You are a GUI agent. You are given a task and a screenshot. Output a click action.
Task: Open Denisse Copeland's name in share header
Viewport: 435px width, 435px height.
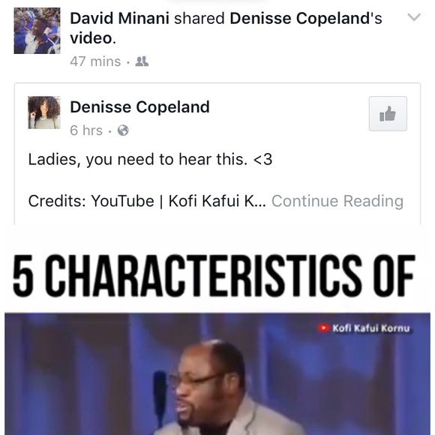point(306,18)
